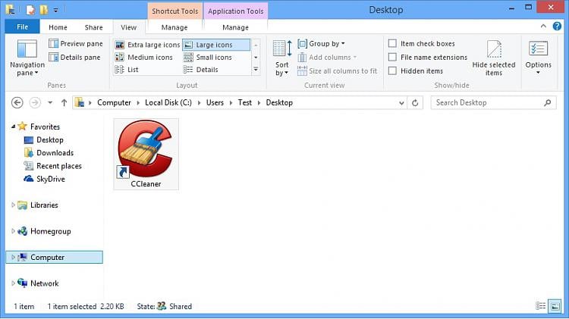Create new folder from quick access toolbar

click(44, 10)
